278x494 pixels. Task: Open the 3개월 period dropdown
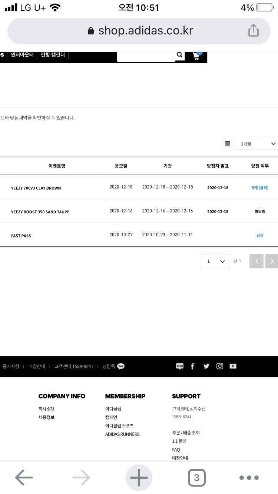coord(256,144)
